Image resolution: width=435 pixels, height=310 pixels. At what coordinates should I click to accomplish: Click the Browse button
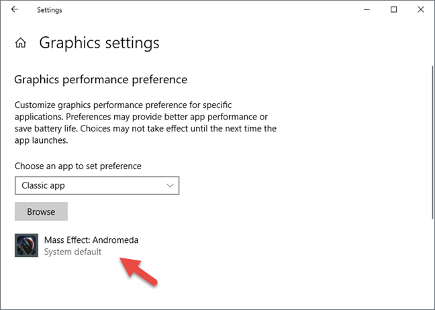point(41,211)
